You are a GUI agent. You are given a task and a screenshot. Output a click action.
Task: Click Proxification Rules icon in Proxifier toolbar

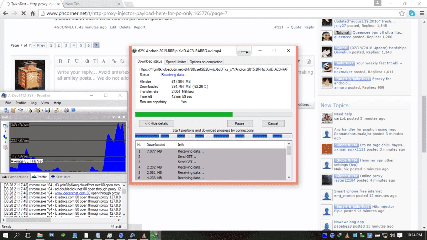pyautogui.click(x=13, y=110)
